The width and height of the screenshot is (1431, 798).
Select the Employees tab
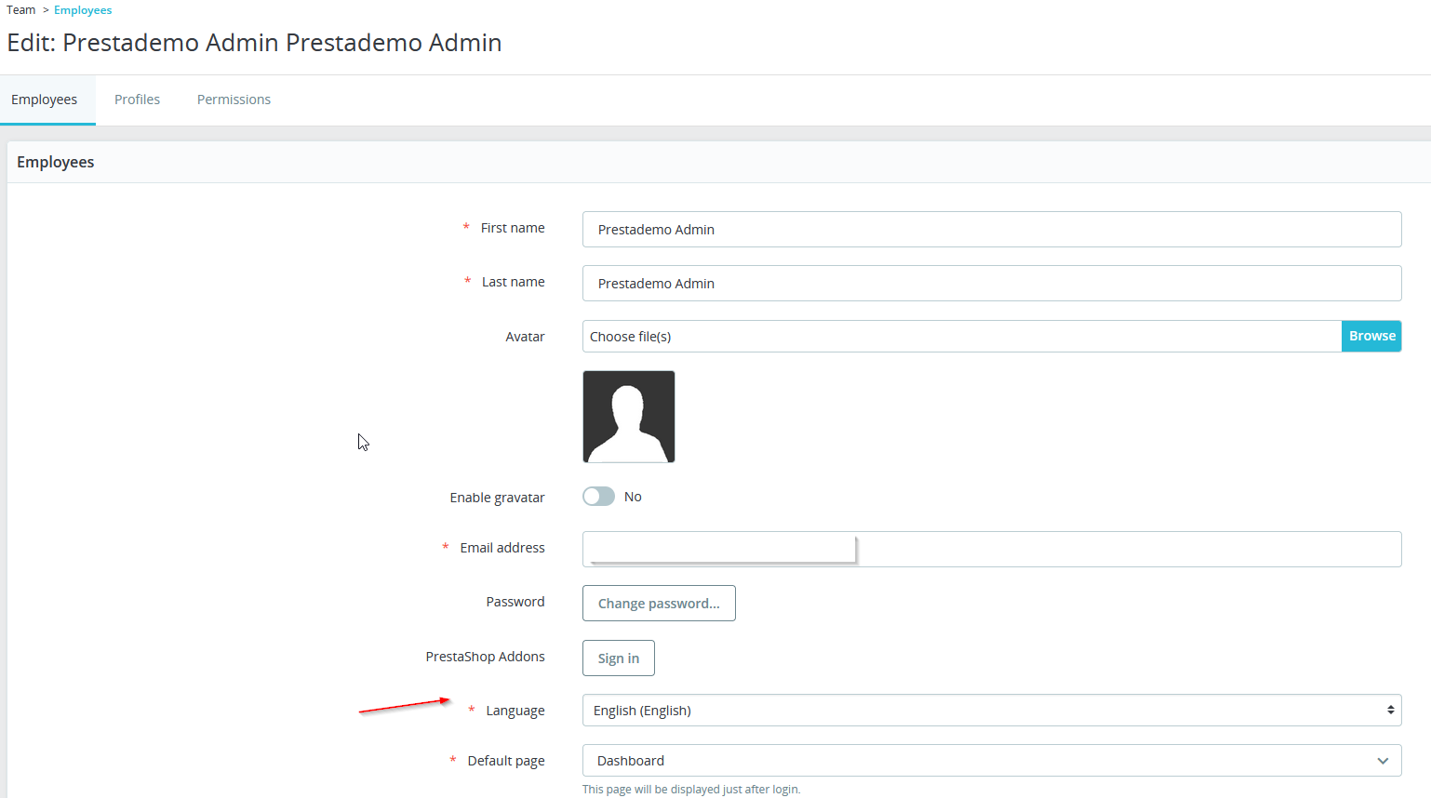45,100
